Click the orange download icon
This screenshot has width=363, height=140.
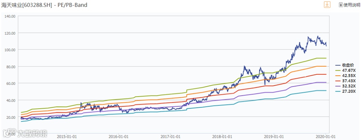327,5
